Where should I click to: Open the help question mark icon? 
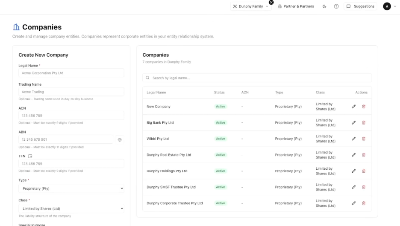(x=336, y=6)
